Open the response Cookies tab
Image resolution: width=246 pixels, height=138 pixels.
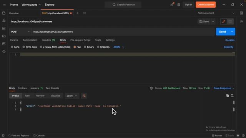[22, 88]
